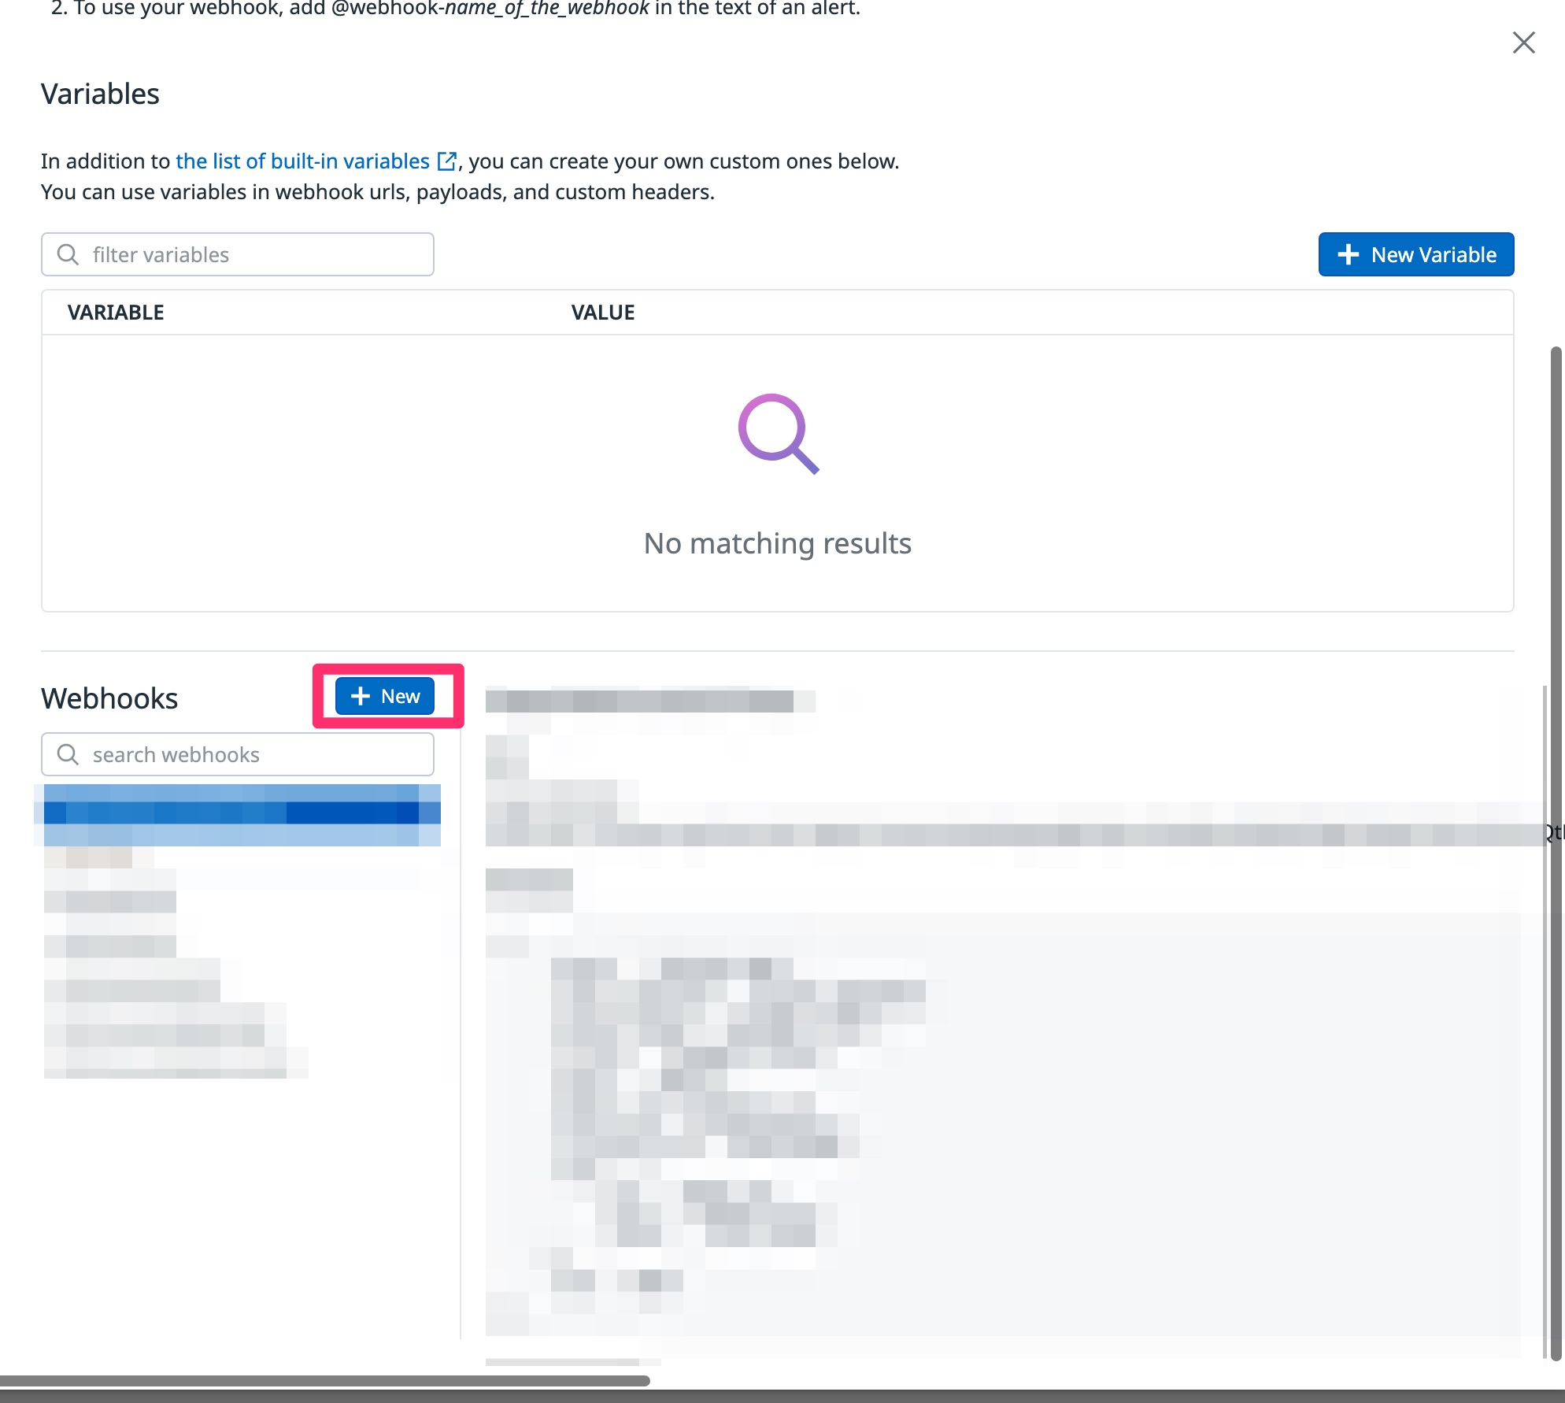Click the VALUE column header
Screen dimensions: 1565x1403
click(x=602, y=313)
